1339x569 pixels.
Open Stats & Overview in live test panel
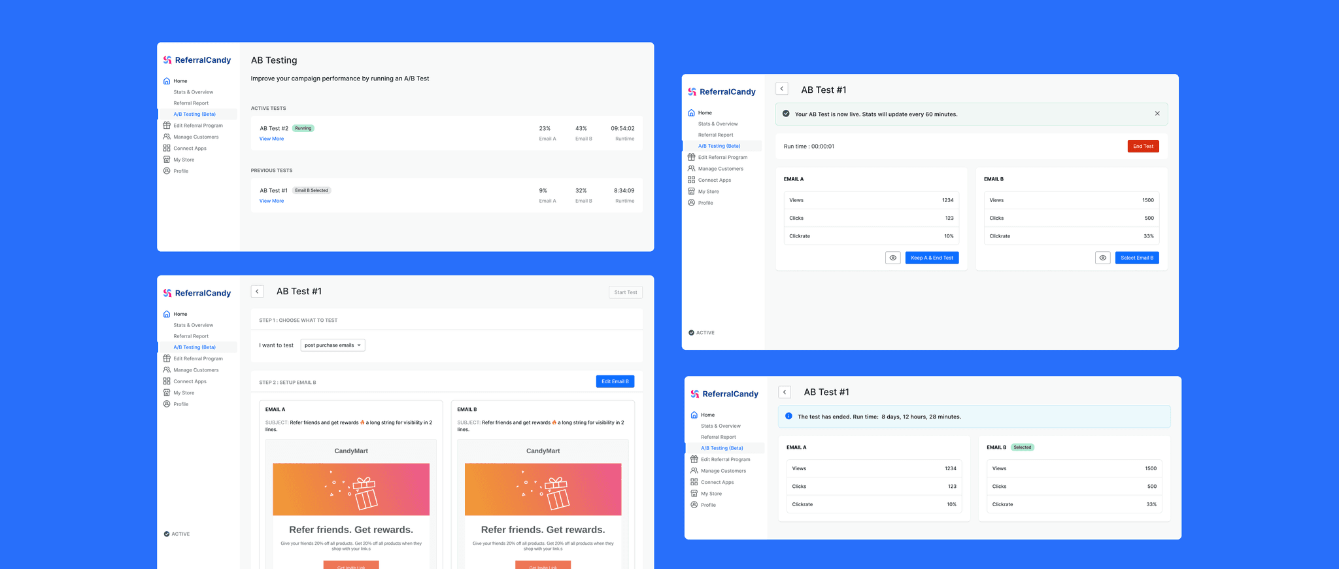(x=718, y=124)
